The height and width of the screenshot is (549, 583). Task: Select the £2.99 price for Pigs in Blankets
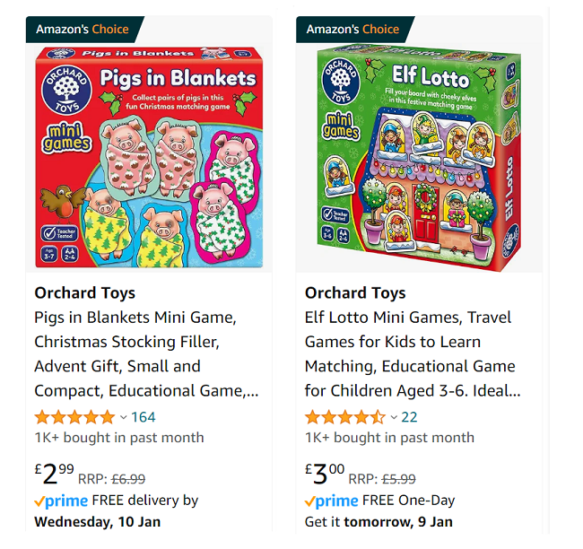55,474
